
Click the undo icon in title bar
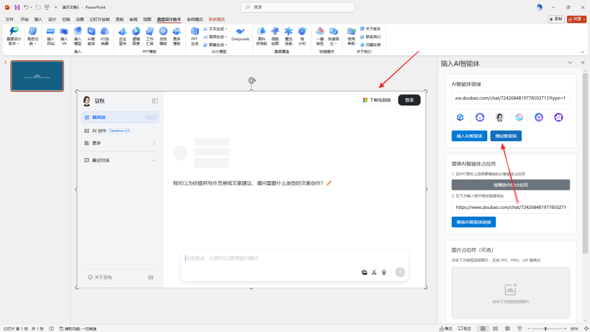[x=26, y=7]
